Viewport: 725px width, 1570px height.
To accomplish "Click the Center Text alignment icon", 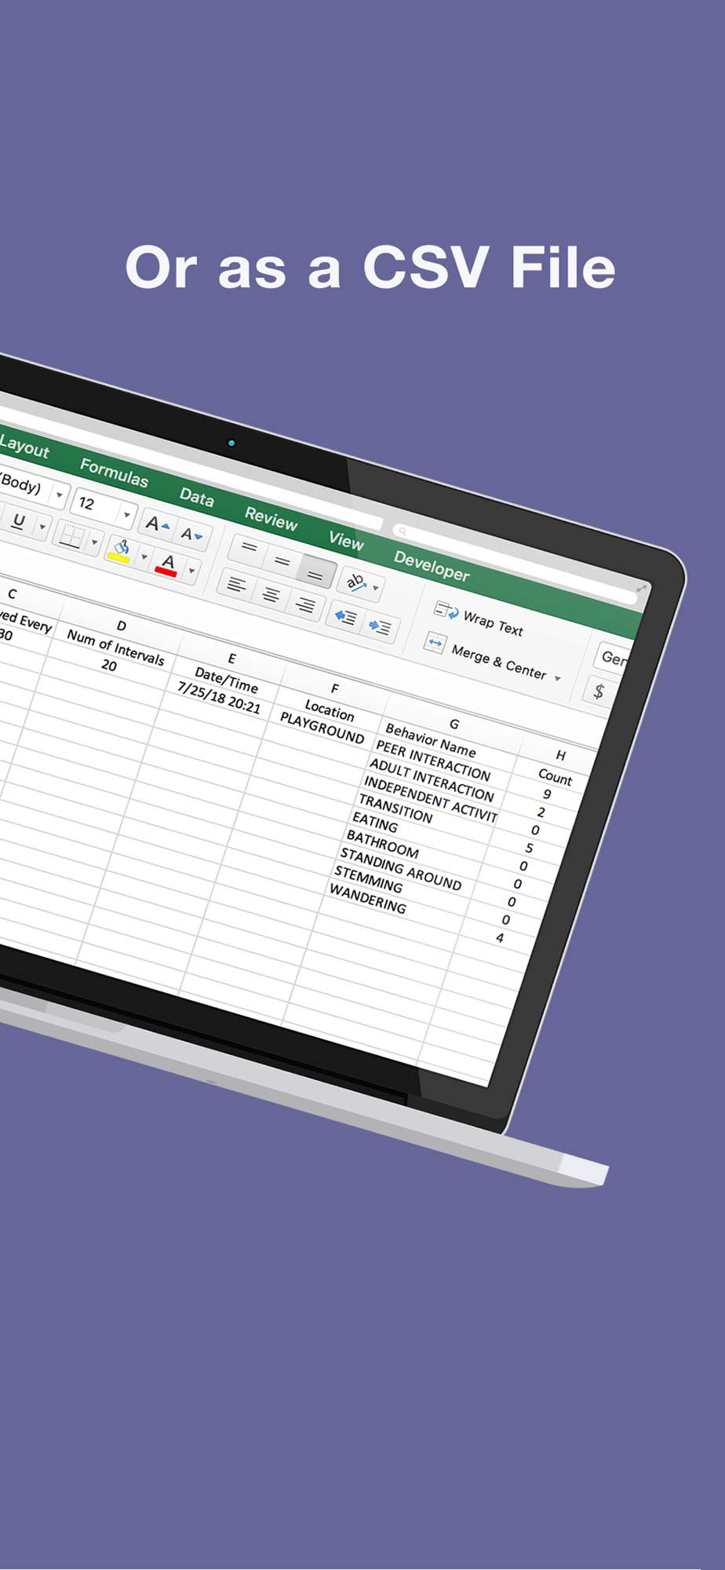I will 271,595.
